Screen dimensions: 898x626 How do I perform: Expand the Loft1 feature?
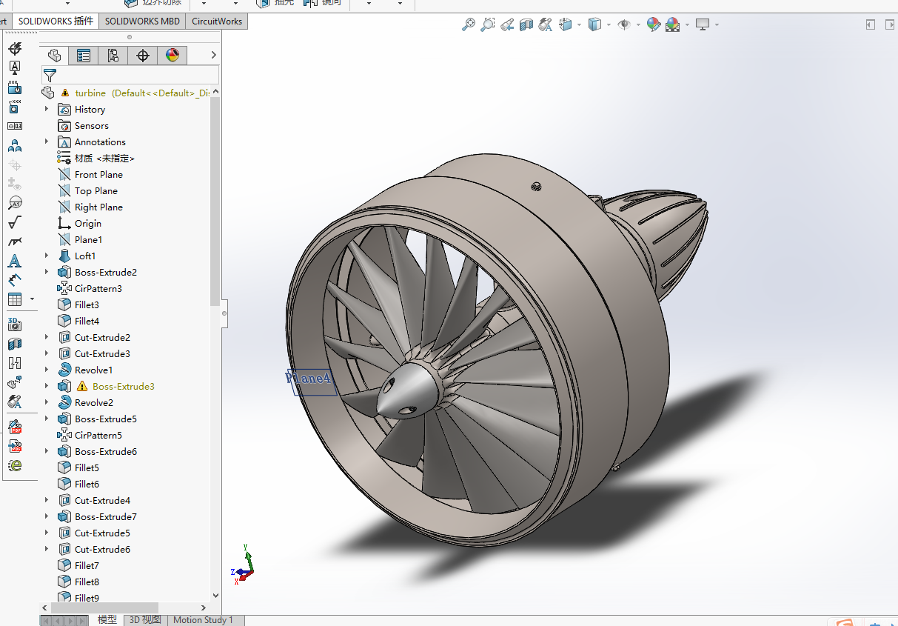(x=47, y=256)
